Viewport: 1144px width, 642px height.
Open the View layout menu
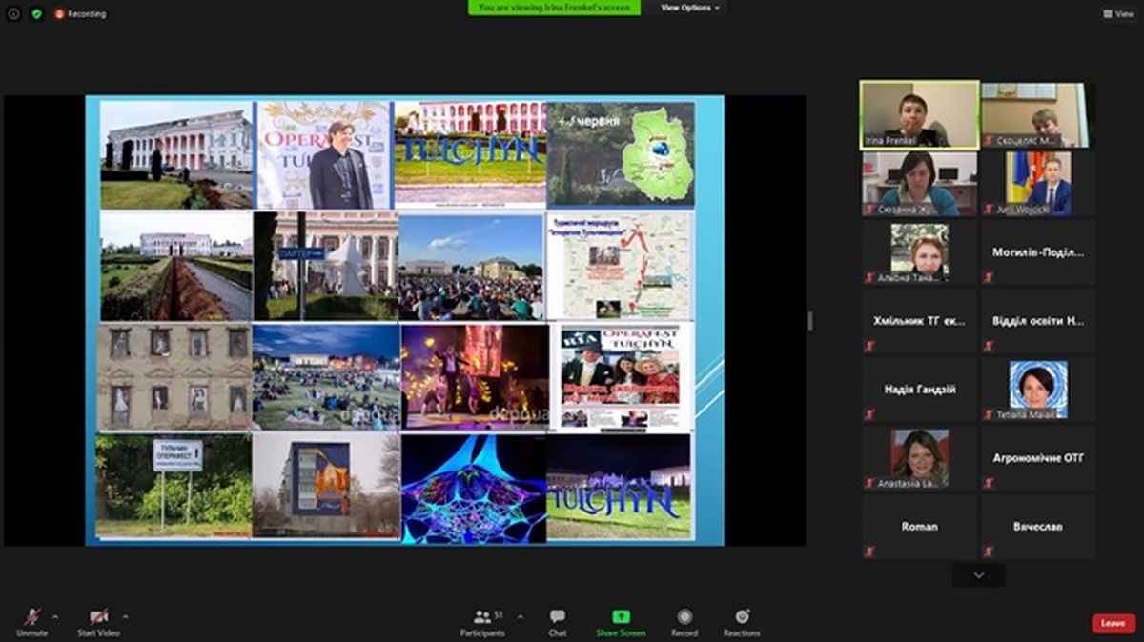[x=1117, y=13]
